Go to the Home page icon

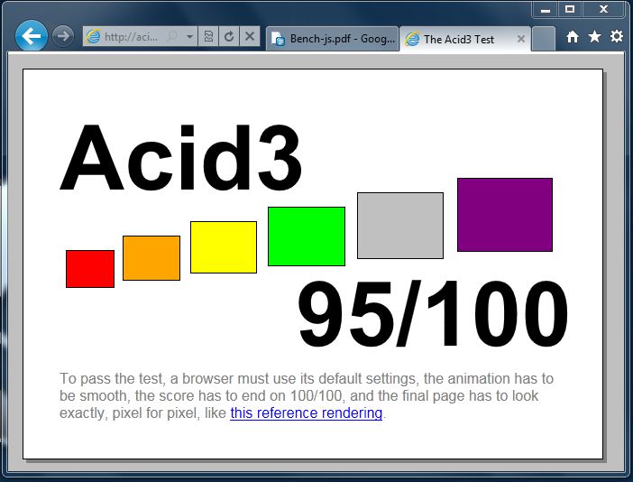coord(573,37)
